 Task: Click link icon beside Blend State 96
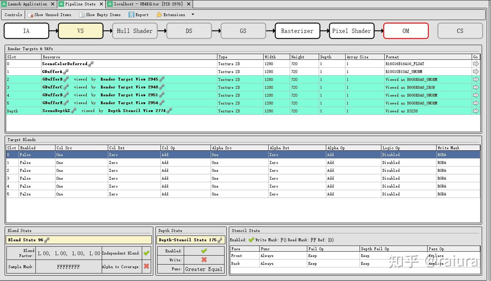pyautogui.click(x=47, y=240)
